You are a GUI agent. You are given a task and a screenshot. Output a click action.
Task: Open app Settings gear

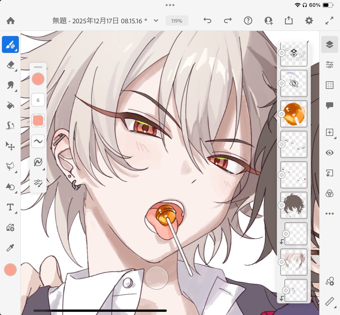(x=309, y=21)
